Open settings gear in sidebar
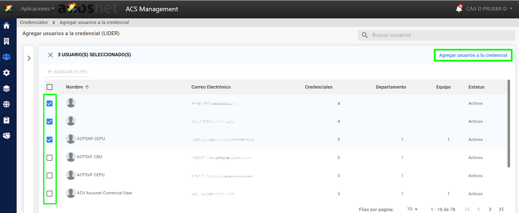The height and width of the screenshot is (213, 519). (x=6, y=73)
